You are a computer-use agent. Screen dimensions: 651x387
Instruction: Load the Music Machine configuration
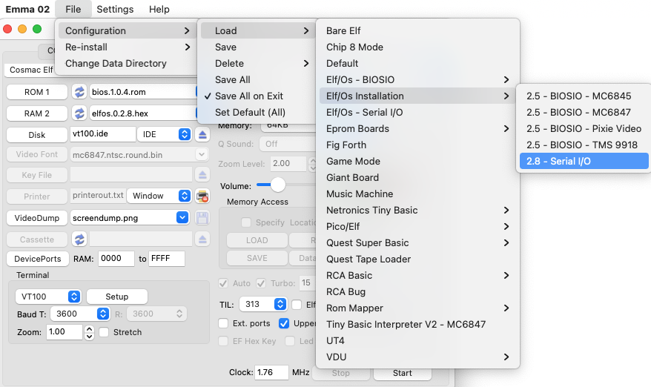417,194
